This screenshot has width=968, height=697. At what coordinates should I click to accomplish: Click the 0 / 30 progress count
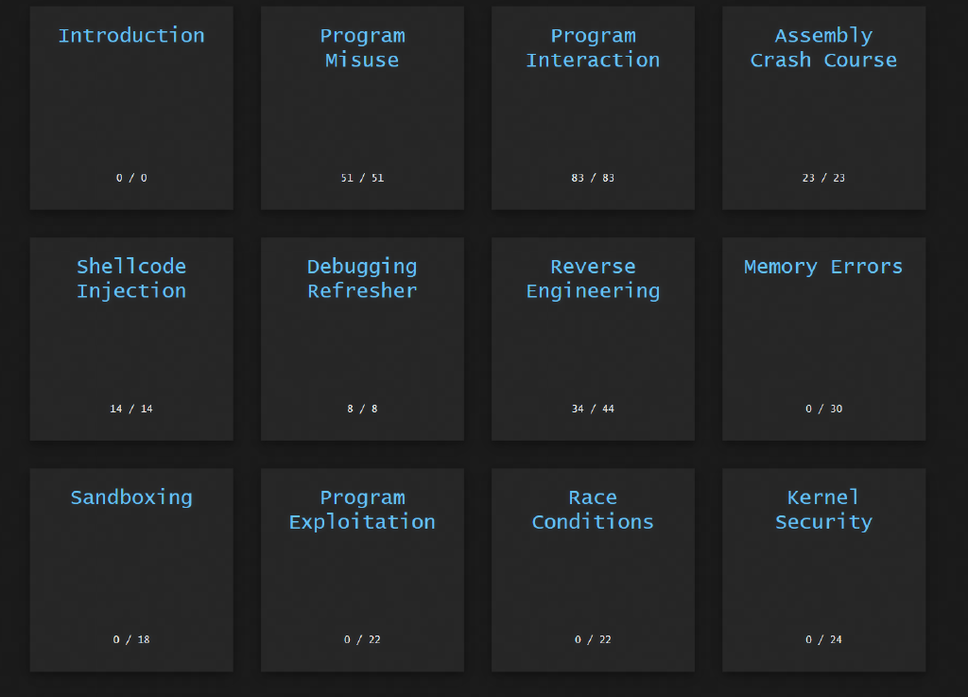tap(823, 409)
